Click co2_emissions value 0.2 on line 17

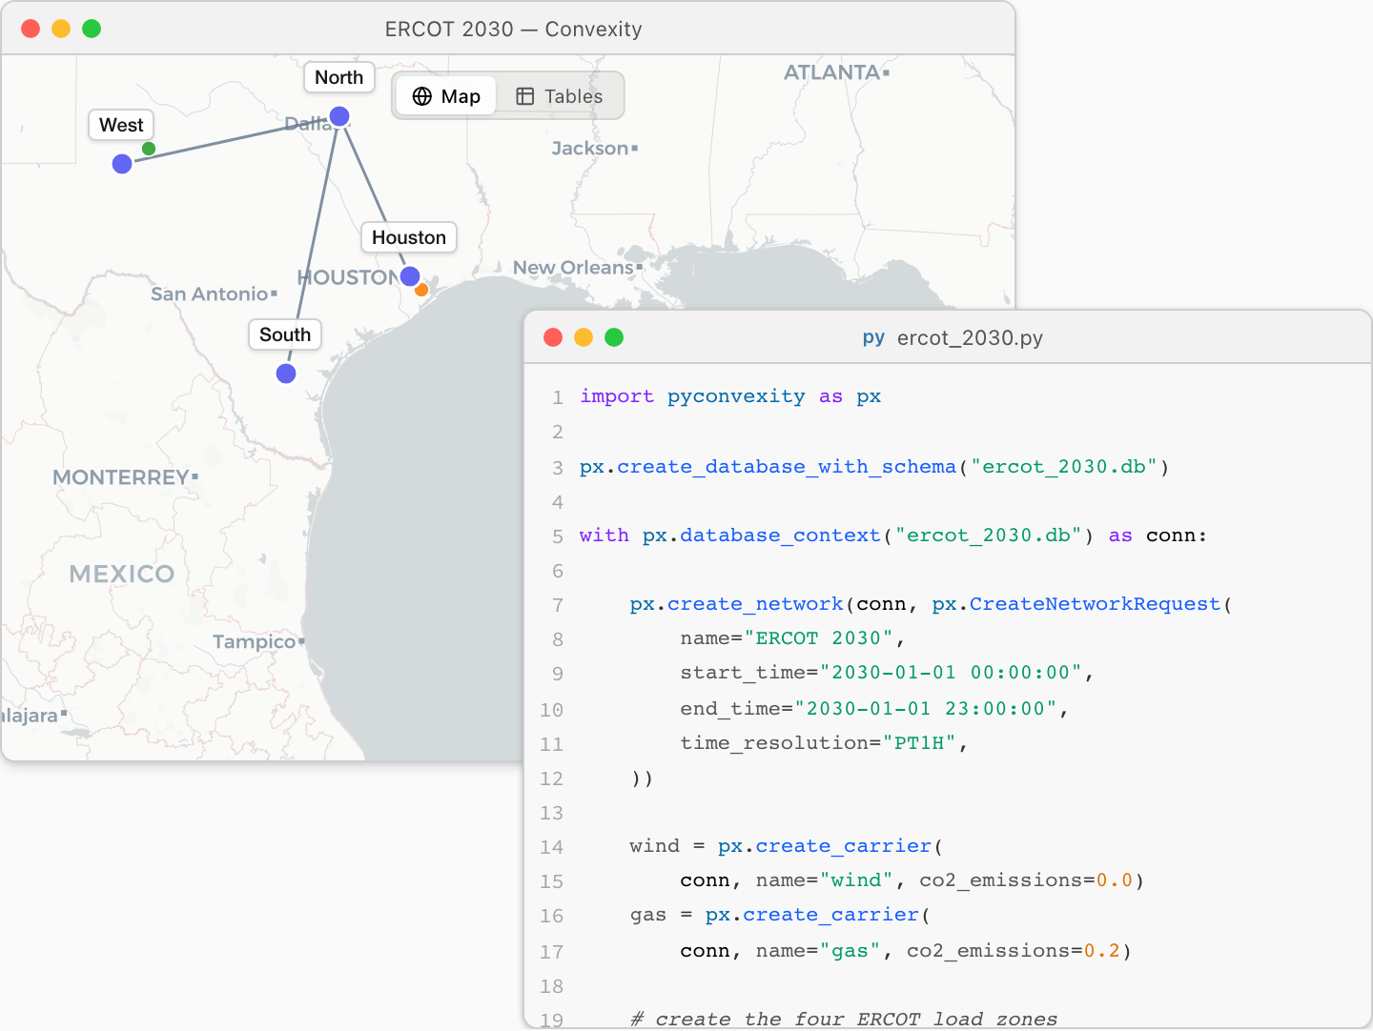1101,951
